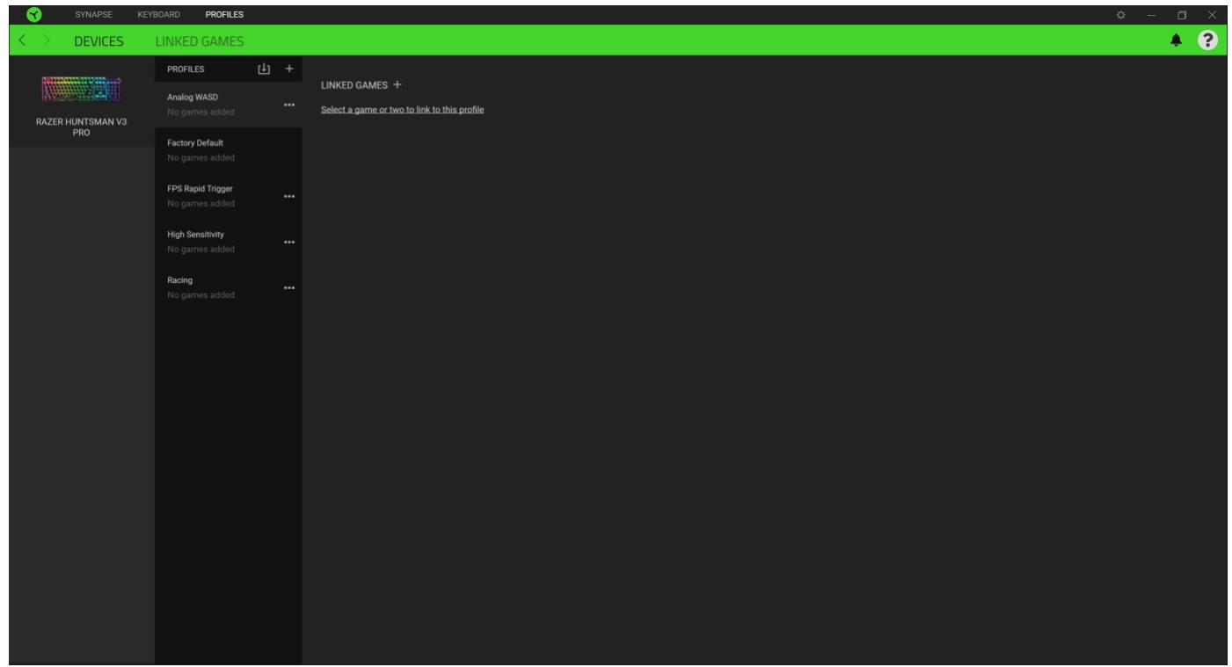Click the Profiles panel heading
This screenshot has width=1232, height=667.
[186, 69]
